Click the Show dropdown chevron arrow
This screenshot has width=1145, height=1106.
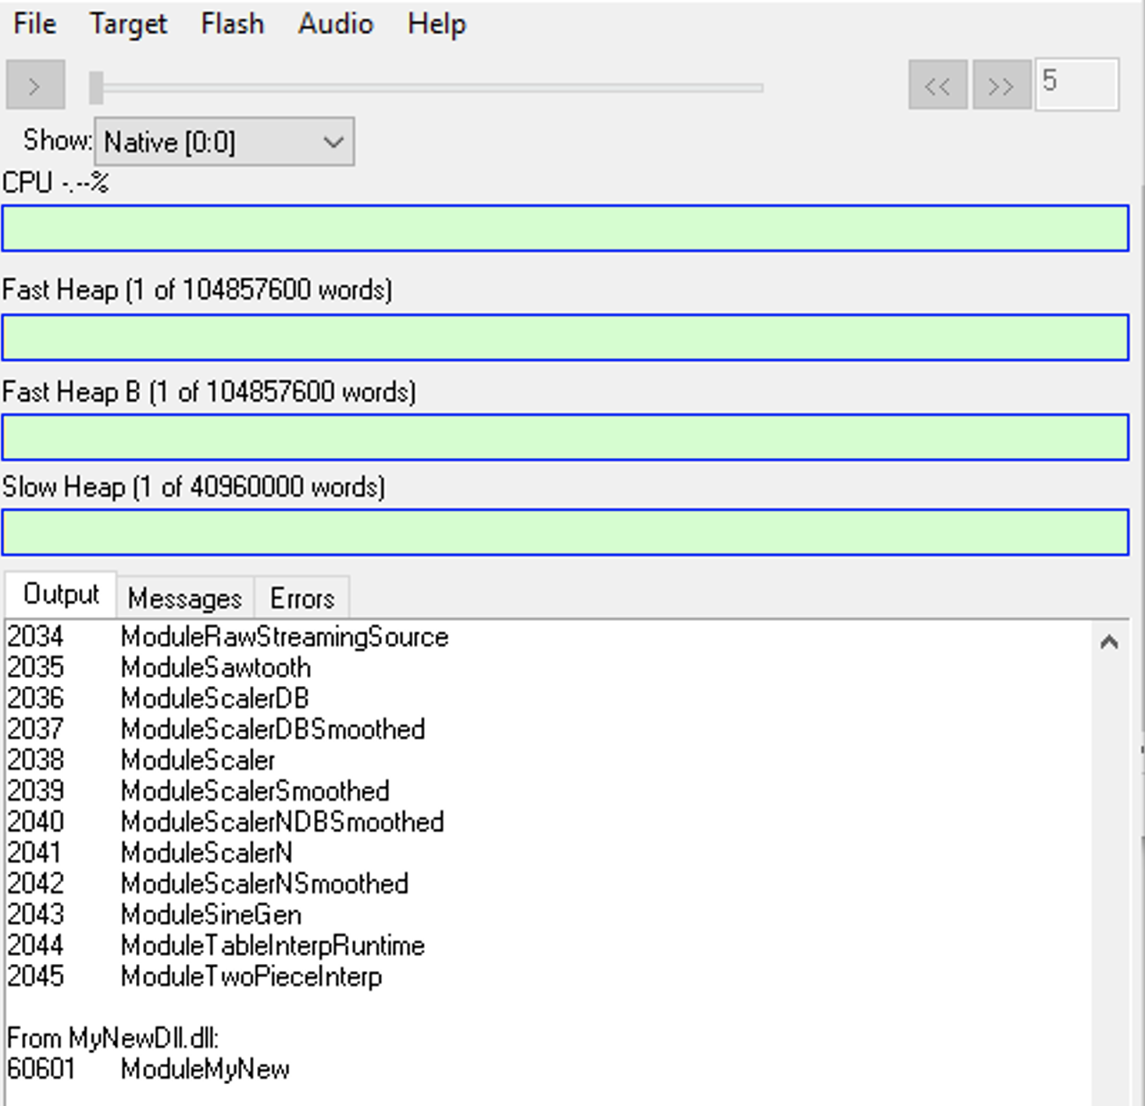pyautogui.click(x=333, y=142)
